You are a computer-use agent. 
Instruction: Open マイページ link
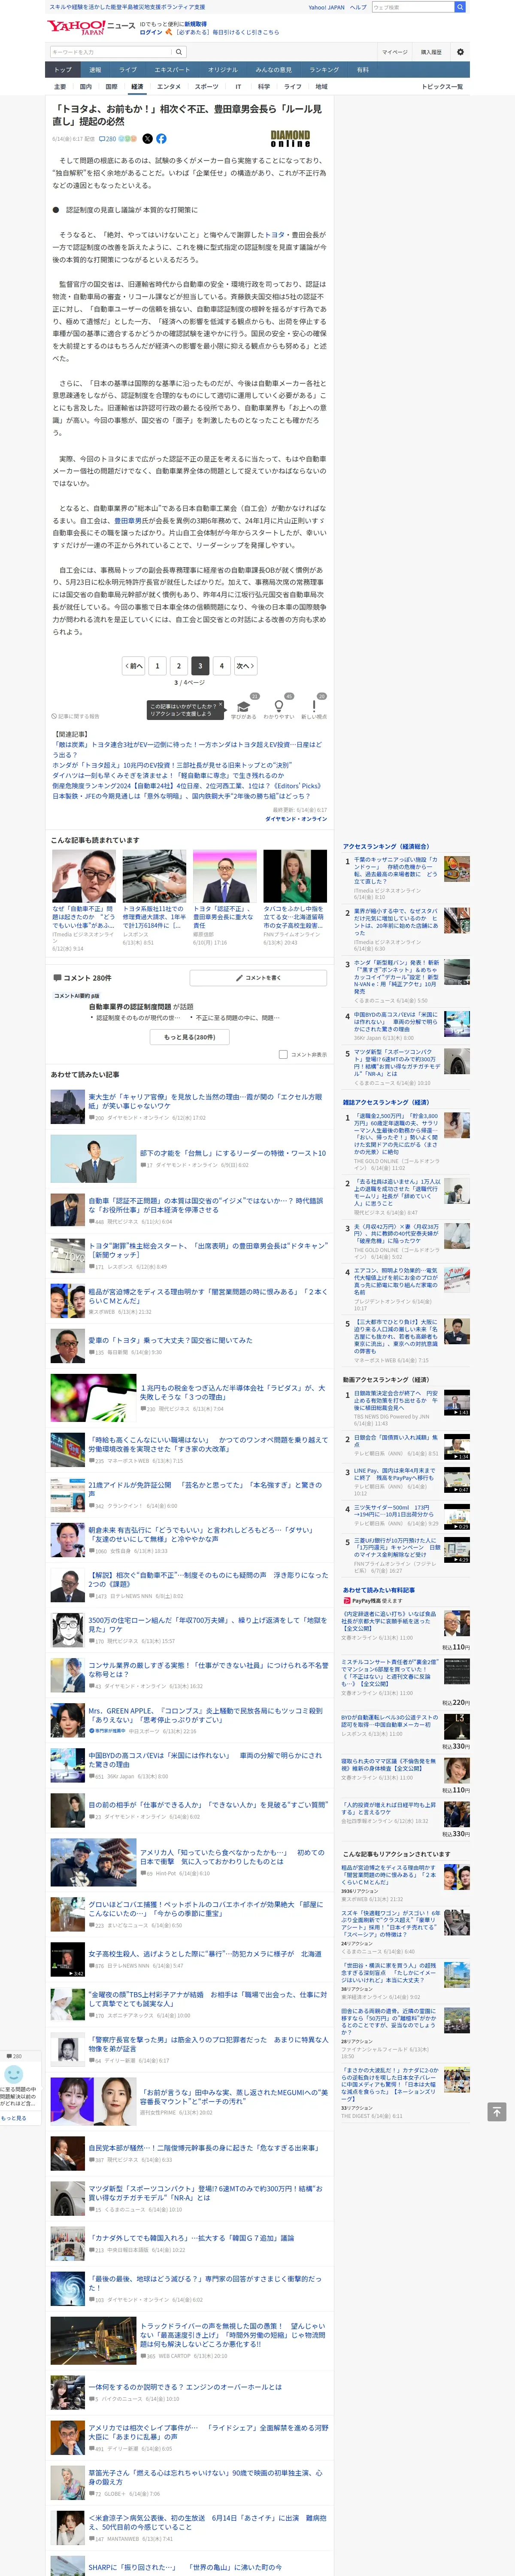click(x=394, y=52)
